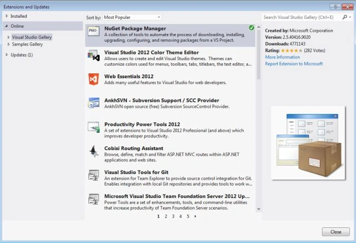Click the NuGet Package Manager icon
The width and height of the screenshot is (356, 243).
[93, 31]
